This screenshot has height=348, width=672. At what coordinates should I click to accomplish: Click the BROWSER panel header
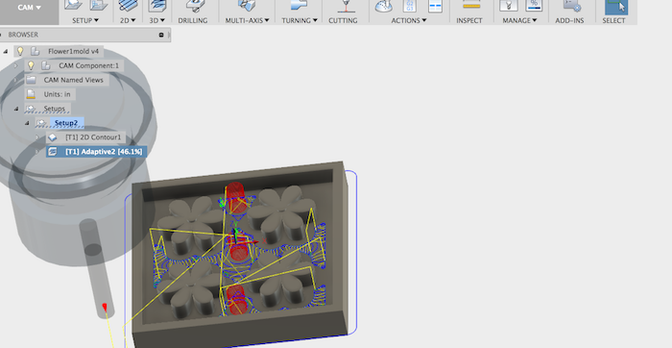[84, 35]
